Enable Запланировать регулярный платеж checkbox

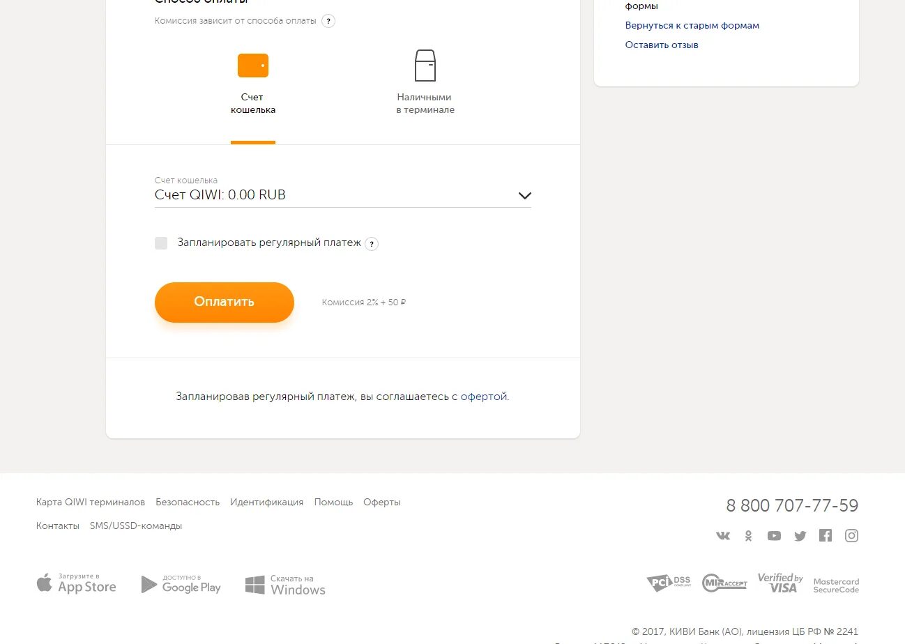(x=161, y=243)
